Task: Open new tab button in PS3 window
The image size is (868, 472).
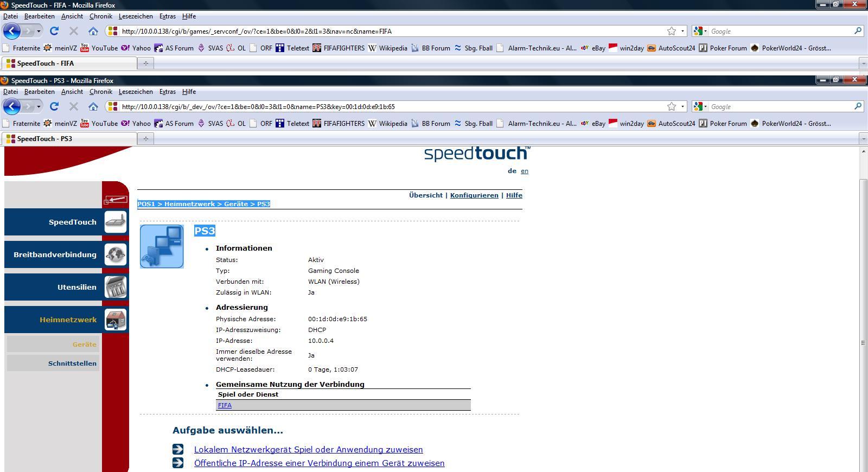Action: pos(145,139)
